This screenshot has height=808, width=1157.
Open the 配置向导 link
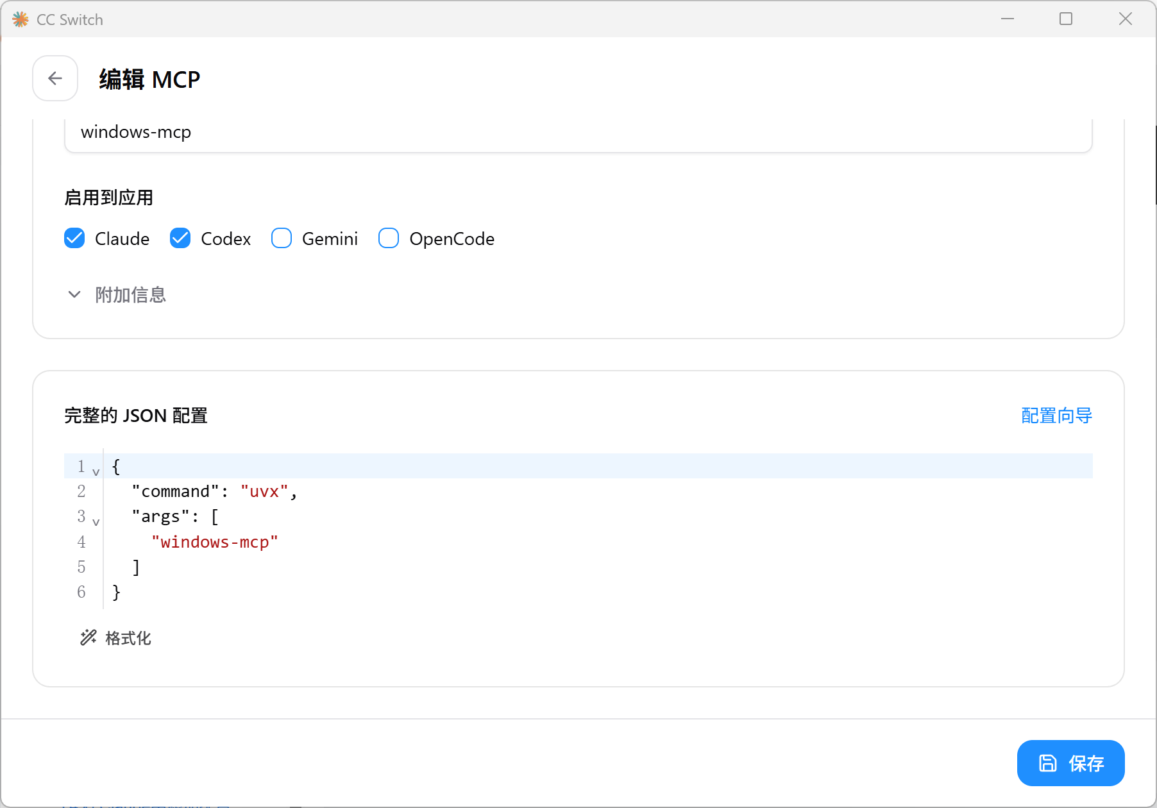pyautogui.click(x=1056, y=416)
